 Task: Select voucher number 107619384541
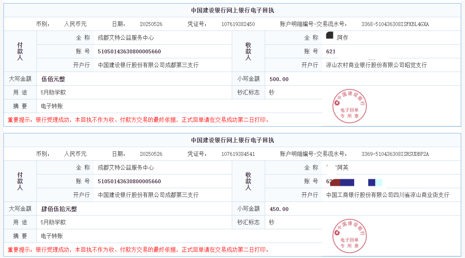click(x=238, y=154)
